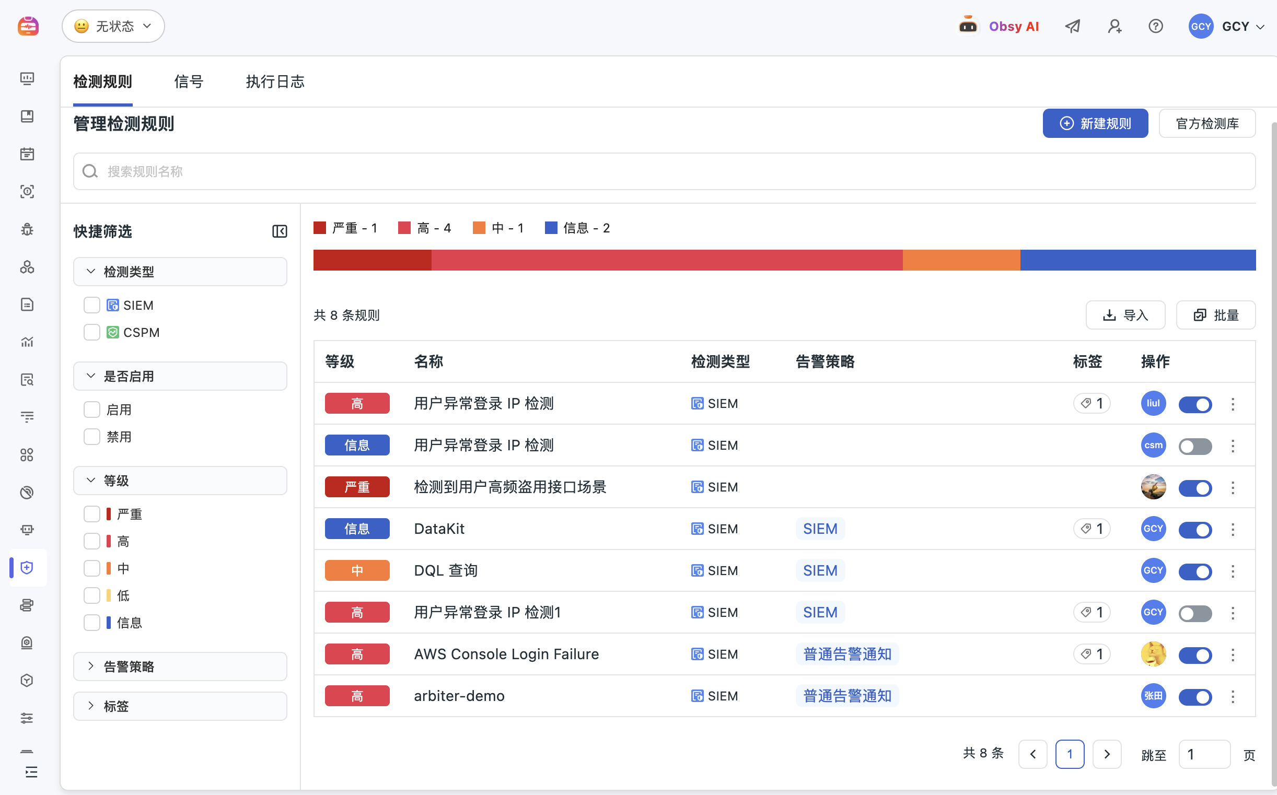Click the 导入 button

pyautogui.click(x=1125, y=315)
